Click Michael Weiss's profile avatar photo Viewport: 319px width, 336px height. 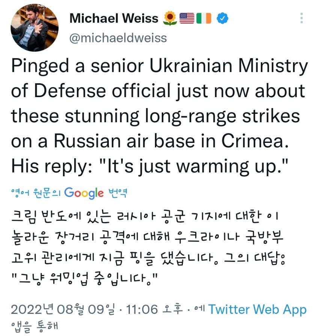click(34, 28)
